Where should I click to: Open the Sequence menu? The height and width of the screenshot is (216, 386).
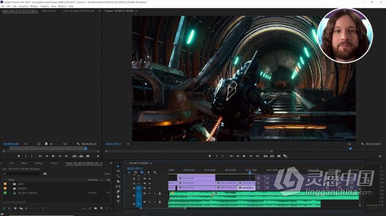(23, 6)
